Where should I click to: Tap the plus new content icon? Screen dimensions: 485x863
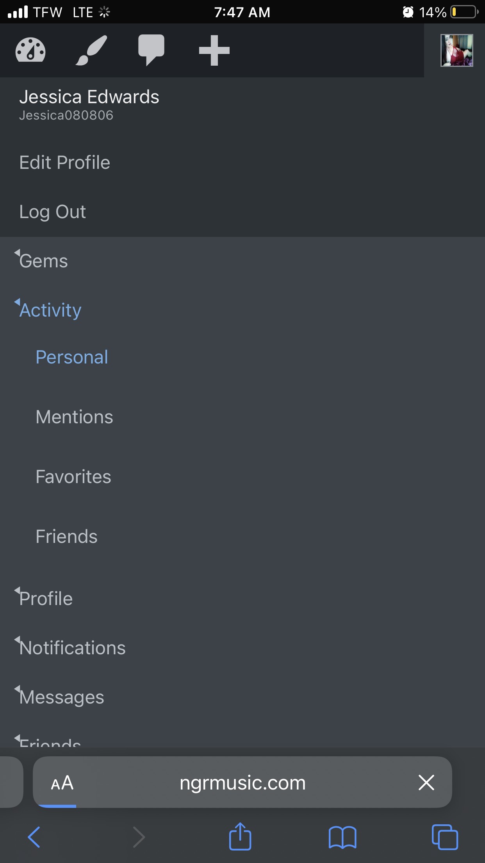214,50
